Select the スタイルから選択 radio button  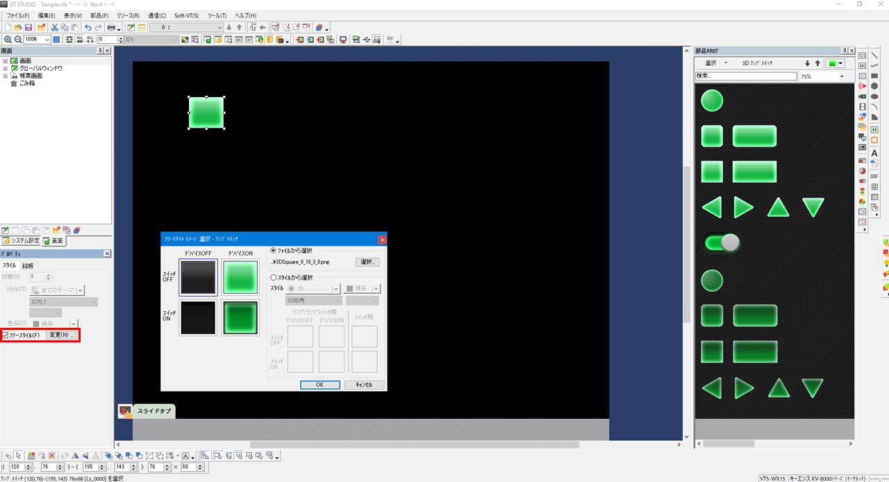(274, 277)
